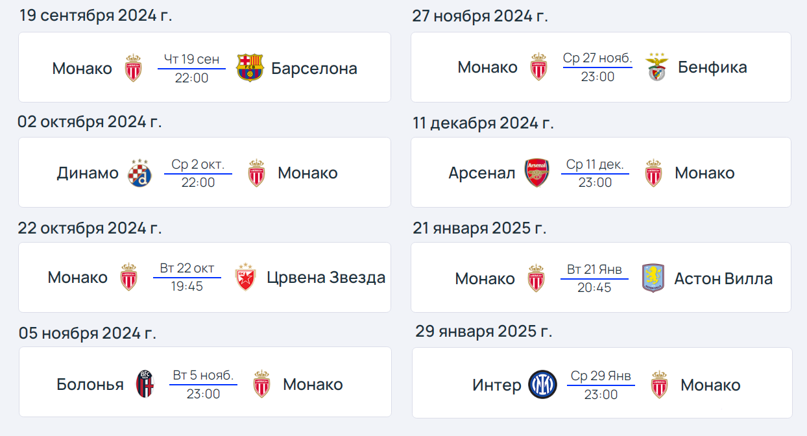This screenshot has width=807, height=436.
Task: Click the Aston Villa club crest
Action: 653,278
